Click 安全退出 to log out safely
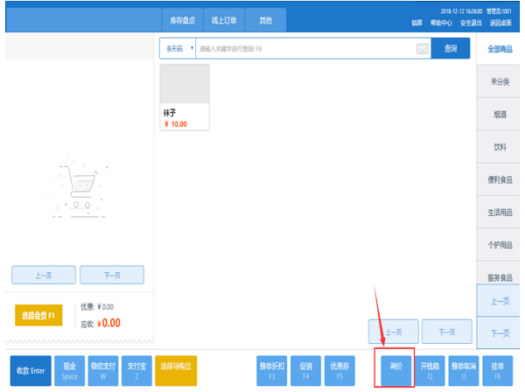525x392 pixels. 471,23
